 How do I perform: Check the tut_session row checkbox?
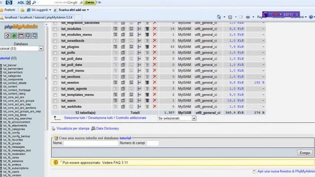tap(55, 83)
